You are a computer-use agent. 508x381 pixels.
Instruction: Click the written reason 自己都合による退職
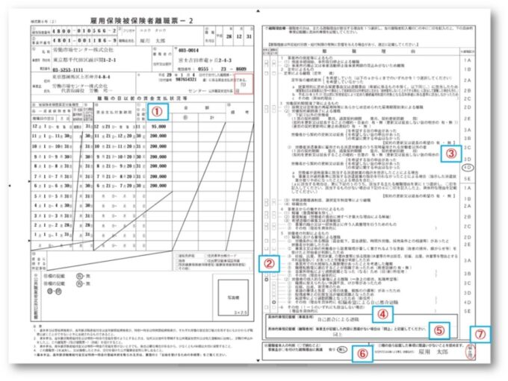[338, 320]
